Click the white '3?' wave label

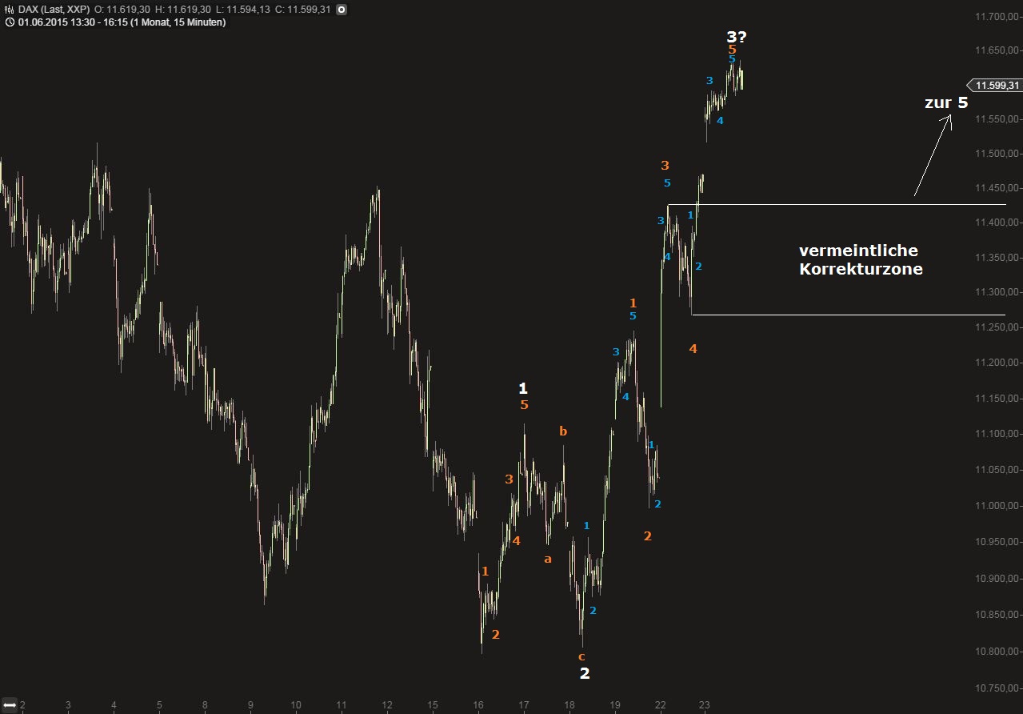click(x=737, y=36)
